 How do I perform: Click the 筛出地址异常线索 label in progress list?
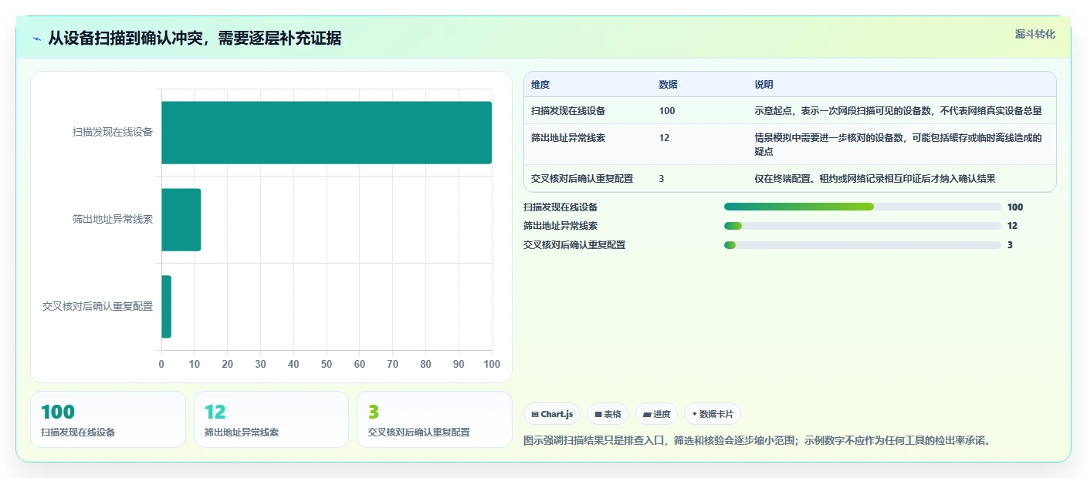pyautogui.click(x=560, y=226)
